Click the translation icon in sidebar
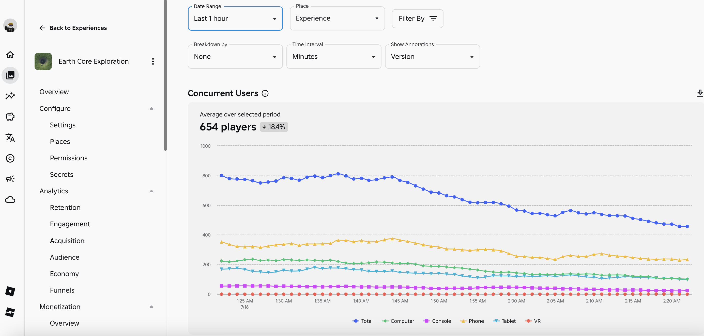Viewport: 704px width, 336px height. [x=10, y=138]
